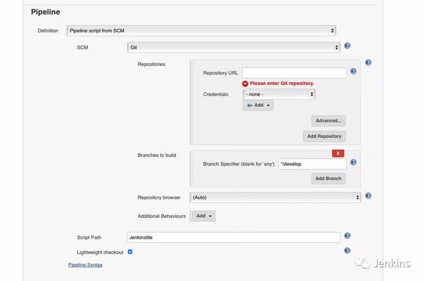Click the 'Repository browser' label
424x281 pixels.
coord(159,197)
